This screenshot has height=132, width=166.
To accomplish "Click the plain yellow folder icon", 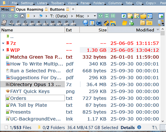I will tap(124, 23).
